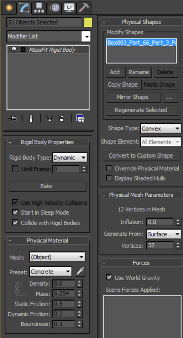The image size is (183, 338).
Task: Expand the MassFX Rigid Body plus icon
Action: (x=23, y=50)
